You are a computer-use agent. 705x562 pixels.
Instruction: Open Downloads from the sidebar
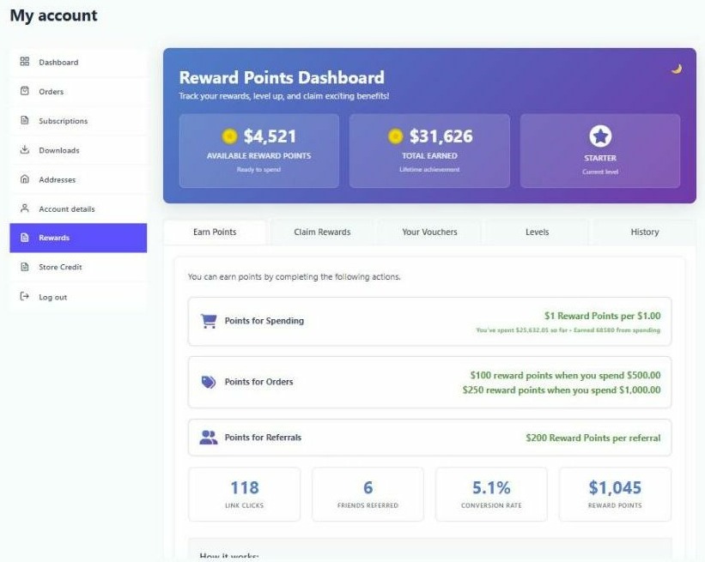coord(78,150)
